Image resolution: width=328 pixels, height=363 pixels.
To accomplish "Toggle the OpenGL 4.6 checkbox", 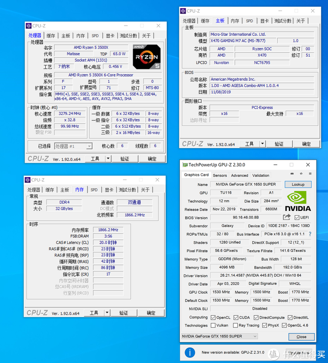I will (284, 325).
